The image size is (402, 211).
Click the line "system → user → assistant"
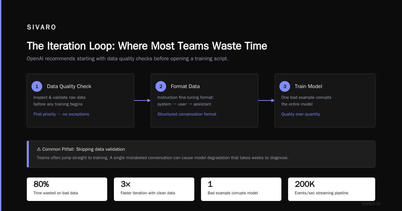pos(184,104)
